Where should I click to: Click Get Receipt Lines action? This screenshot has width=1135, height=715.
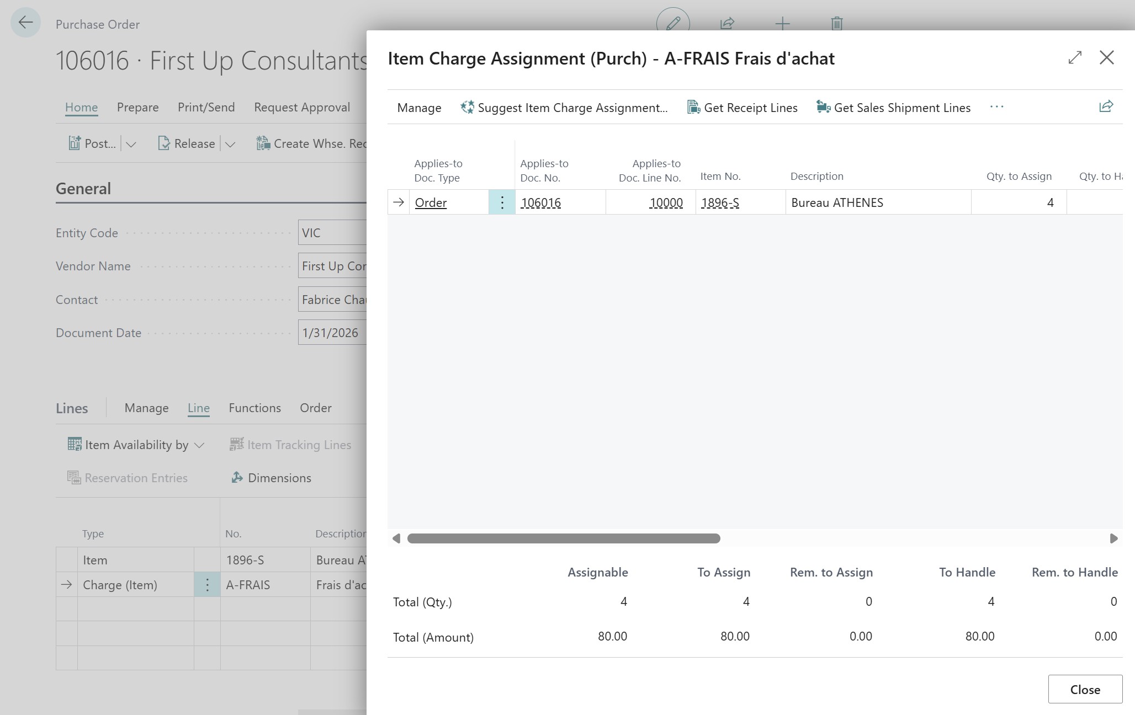(x=742, y=108)
